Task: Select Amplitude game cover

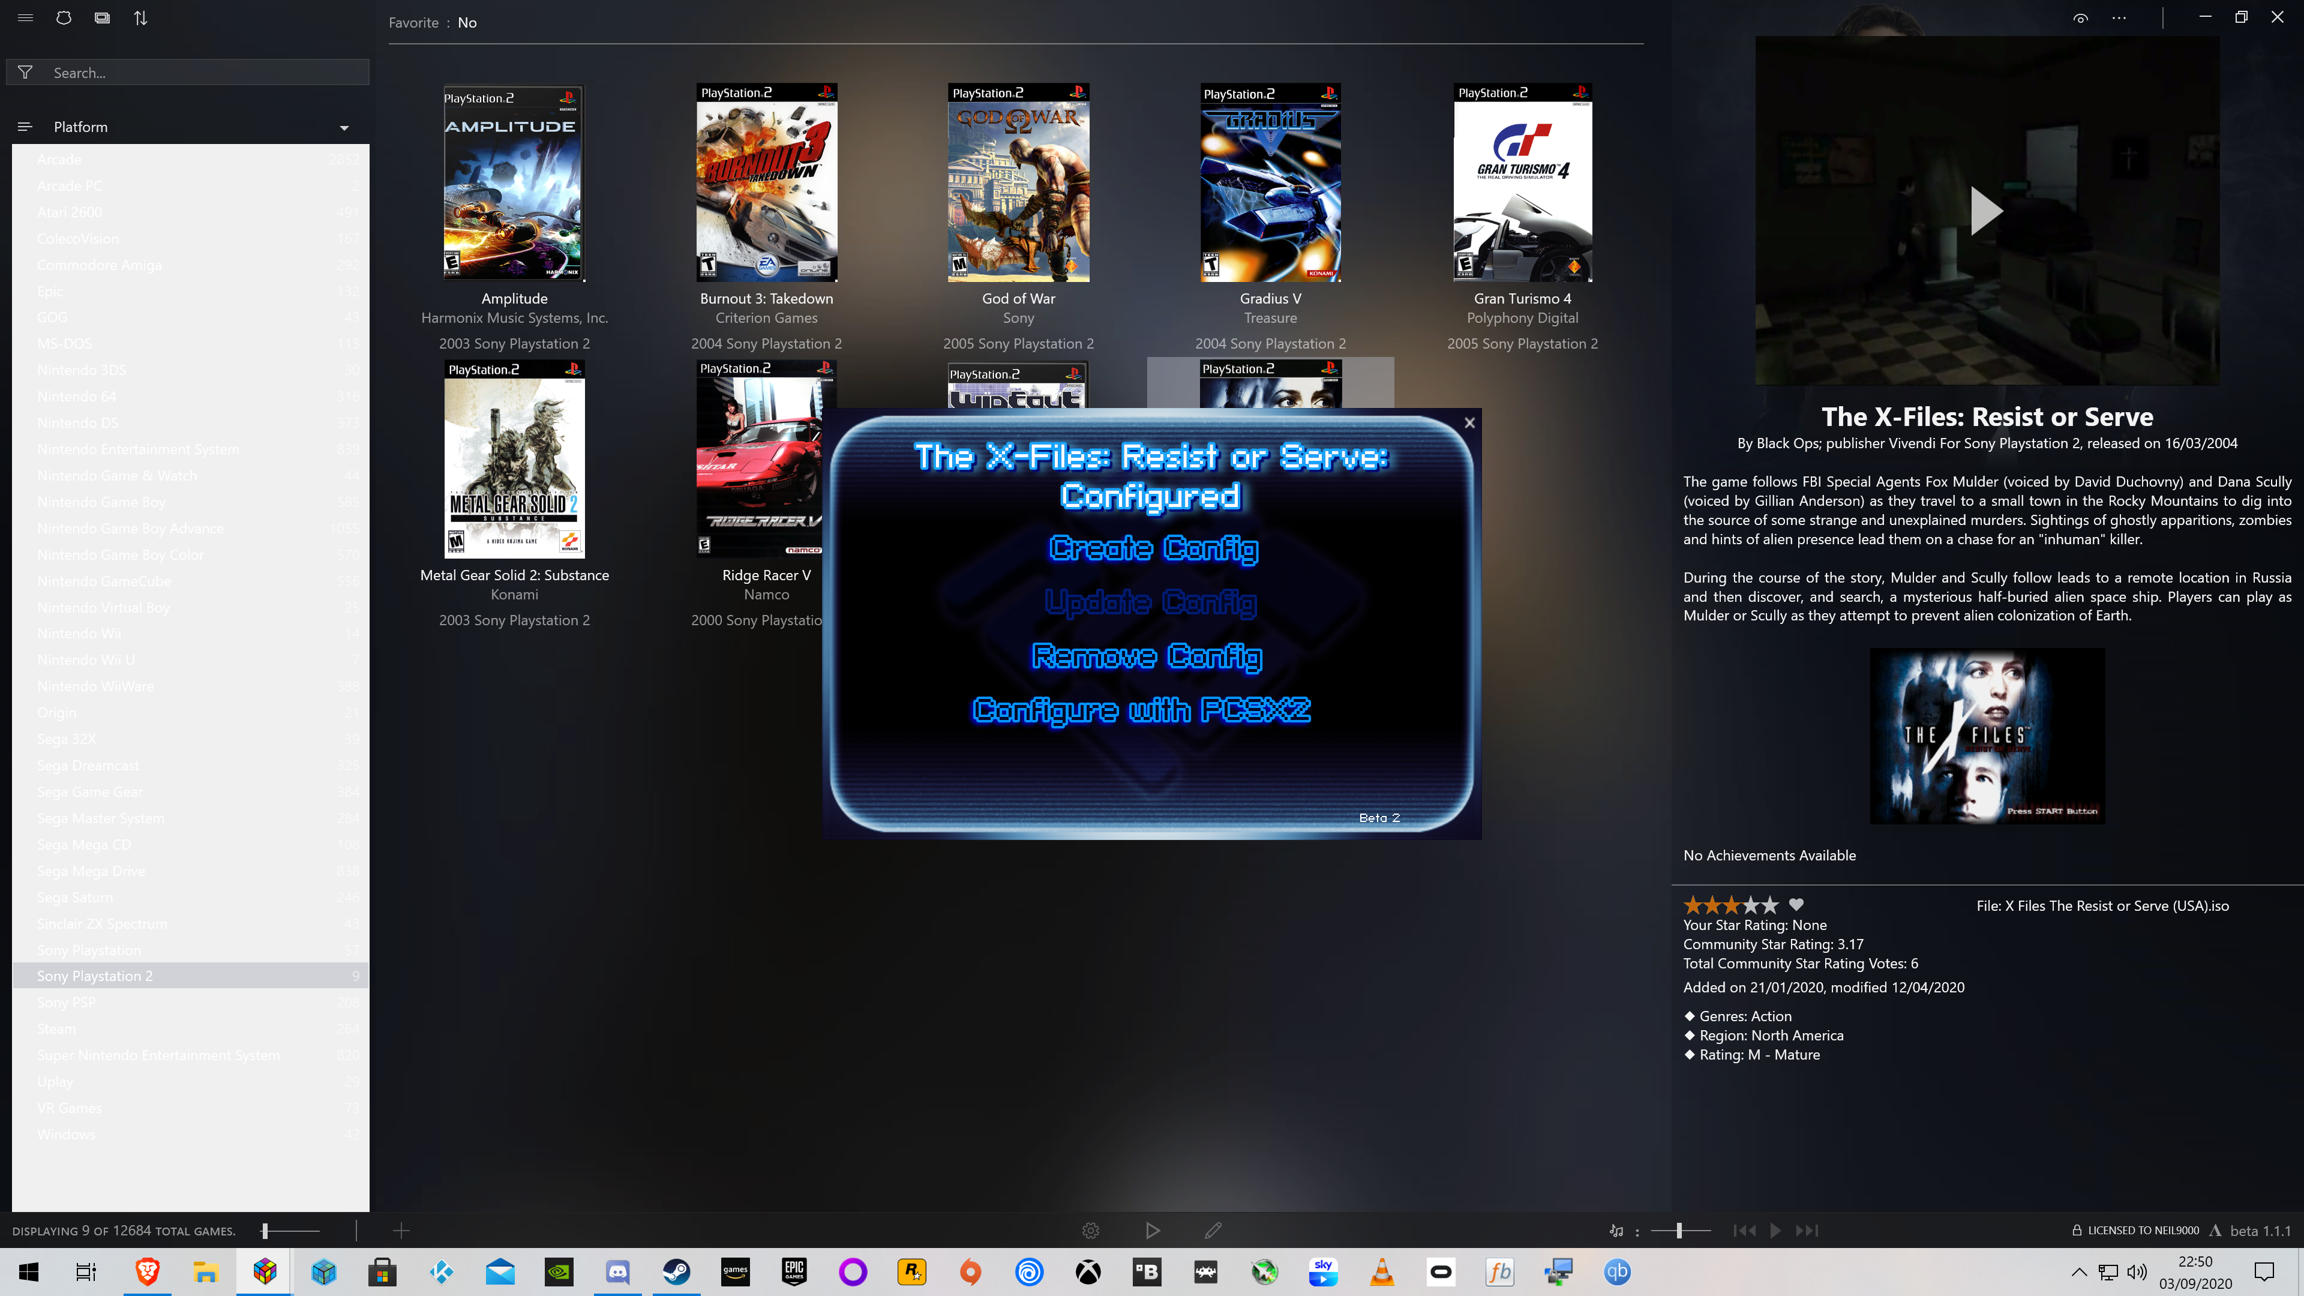Action: click(x=514, y=184)
